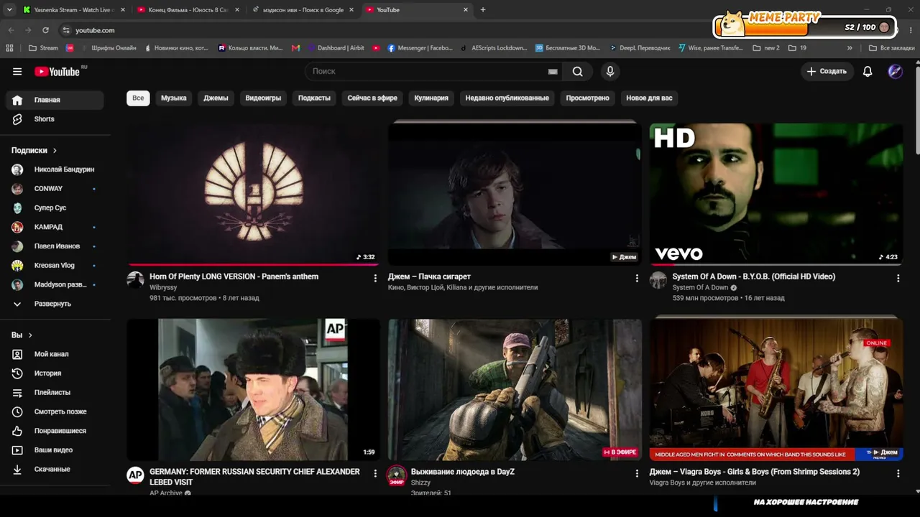The width and height of the screenshot is (920, 517).
Task: Click the История clock icon
Action: tap(17, 373)
